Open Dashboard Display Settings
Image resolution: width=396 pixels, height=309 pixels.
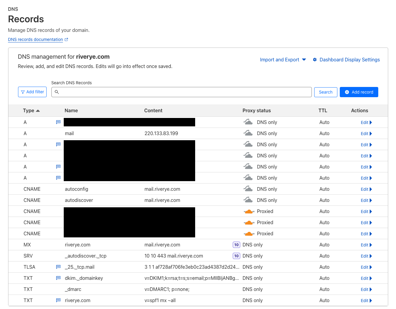point(350,60)
